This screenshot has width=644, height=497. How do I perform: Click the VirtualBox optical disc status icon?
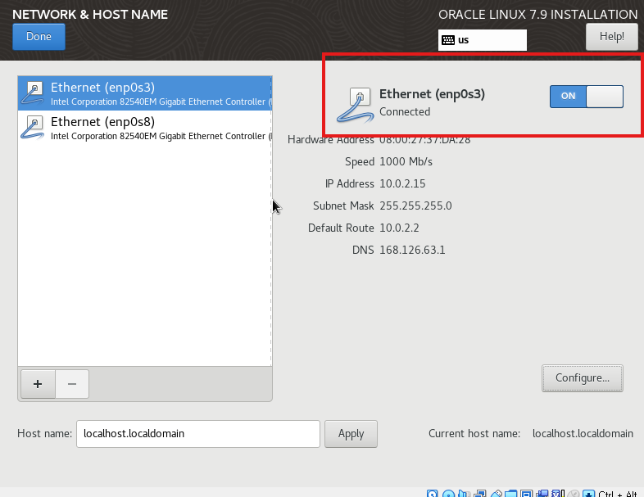(x=448, y=494)
